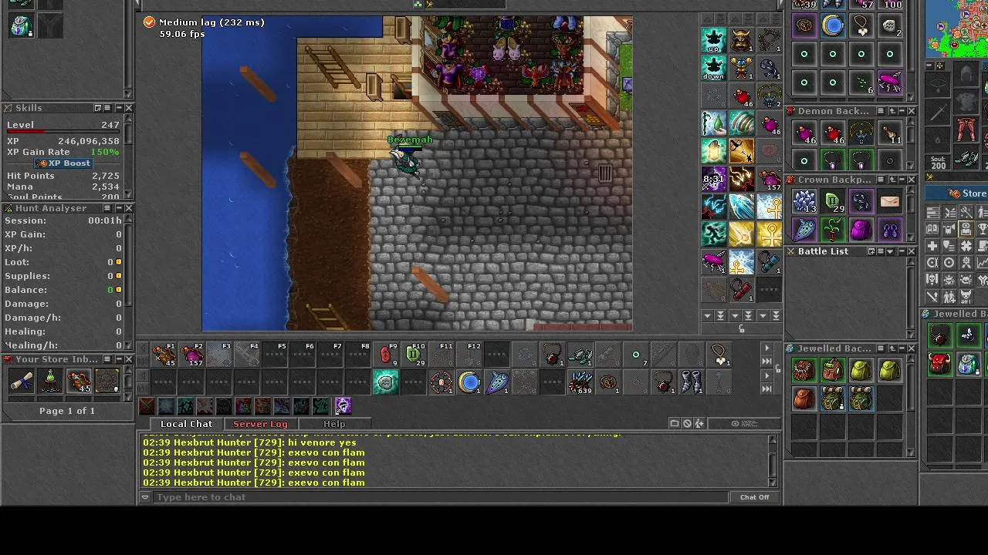Click the action slot showing count 639
The image size is (988, 555).
click(x=580, y=382)
